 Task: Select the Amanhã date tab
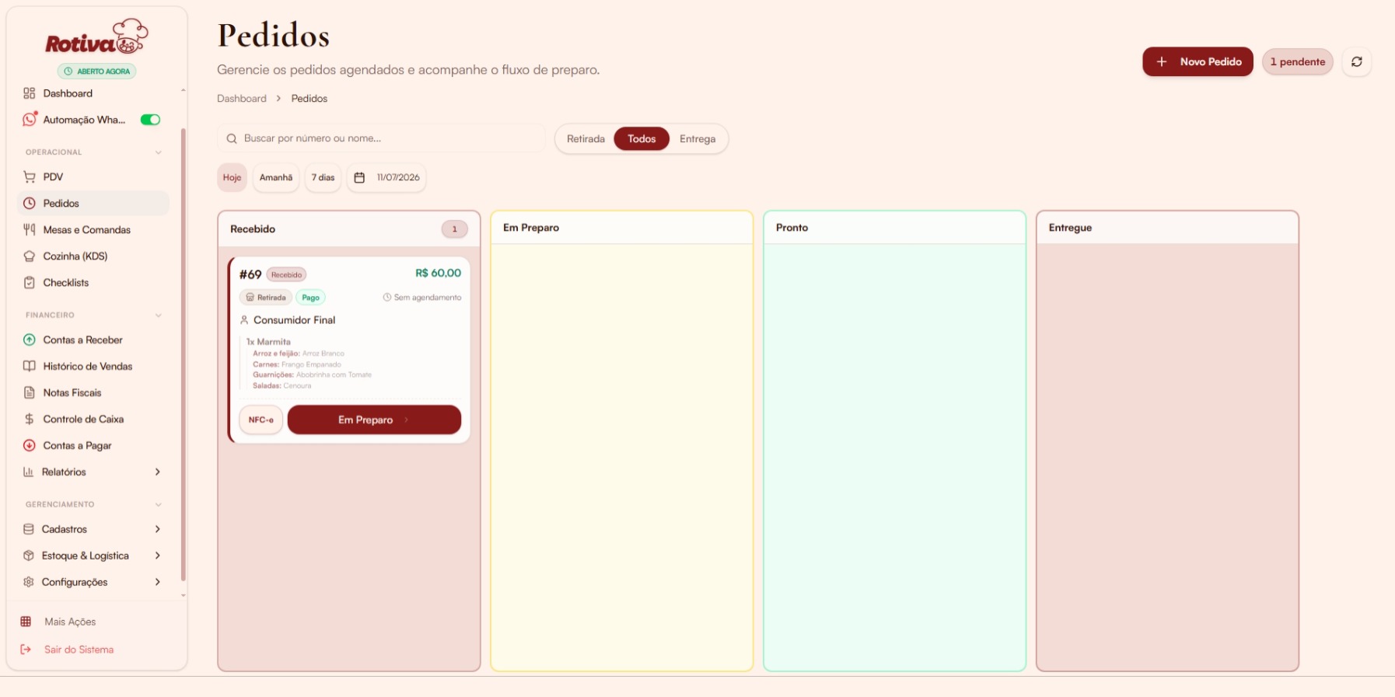(x=276, y=178)
